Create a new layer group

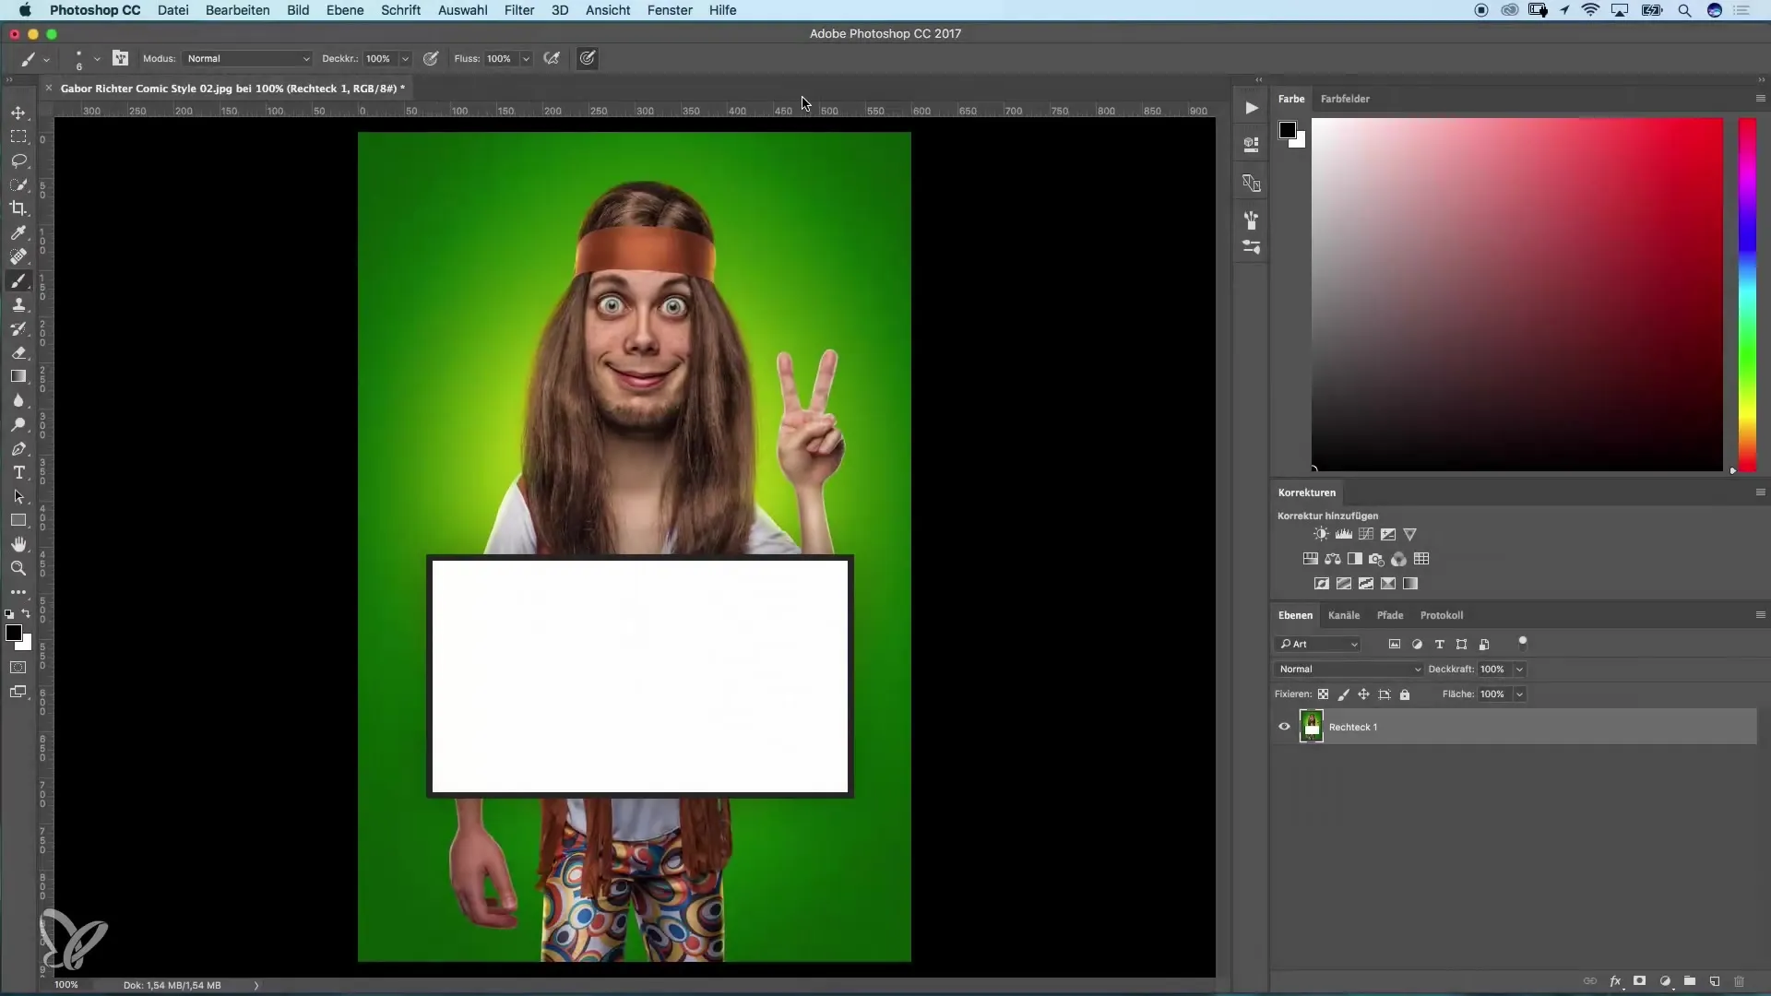point(1690,981)
